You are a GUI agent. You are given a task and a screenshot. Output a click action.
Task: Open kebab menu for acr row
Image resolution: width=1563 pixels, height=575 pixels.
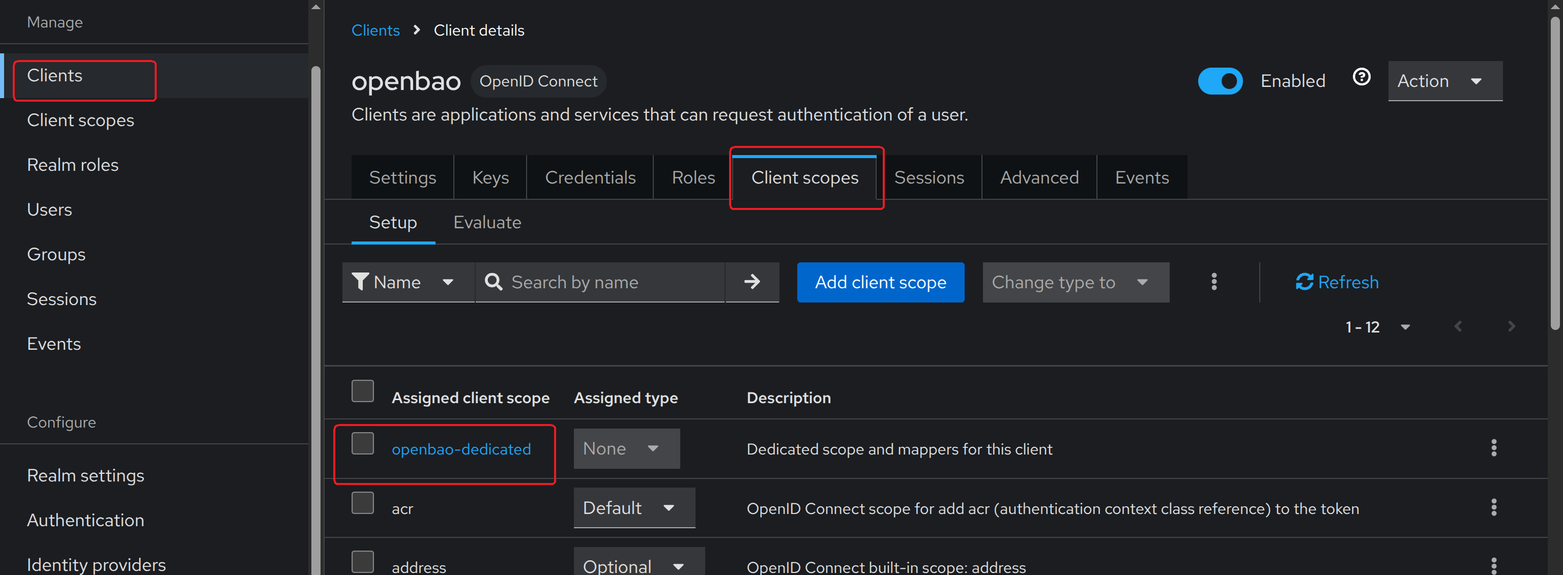point(1493,508)
